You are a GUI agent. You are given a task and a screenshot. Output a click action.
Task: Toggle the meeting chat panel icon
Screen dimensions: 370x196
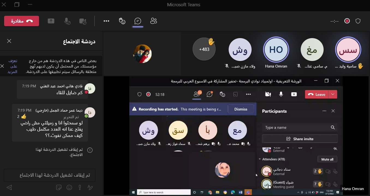pos(138,21)
